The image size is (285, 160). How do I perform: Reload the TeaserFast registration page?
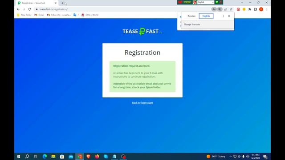click(x=29, y=9)
